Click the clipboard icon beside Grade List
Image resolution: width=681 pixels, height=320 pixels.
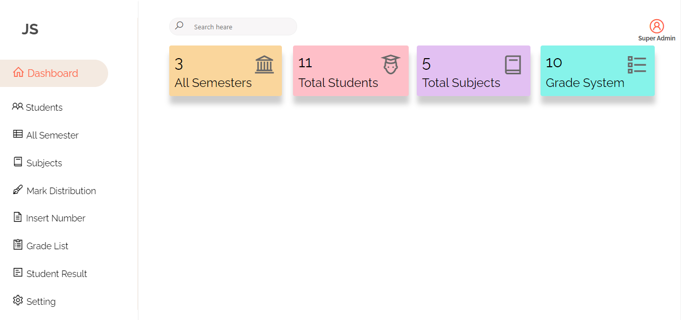18,245
